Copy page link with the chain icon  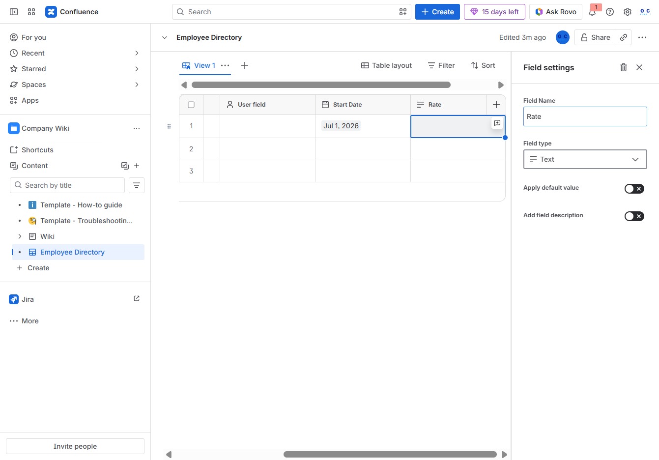tap(624, 37)
